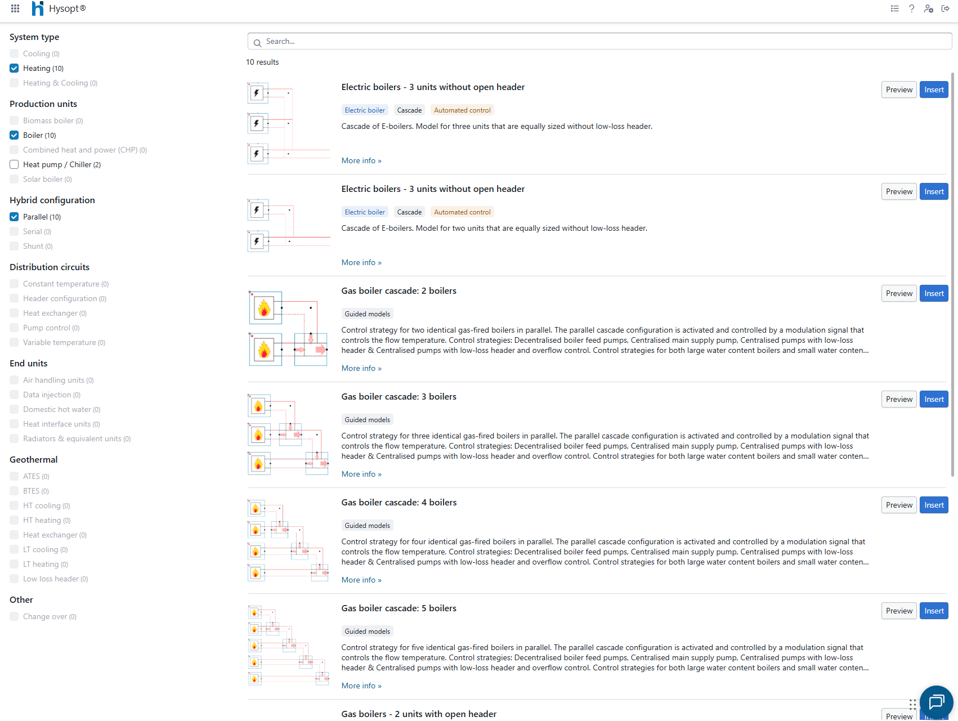The width and height of the screenshot is (958, 721).
Task: Click the Hysopt logo icon
Action: 38,8
